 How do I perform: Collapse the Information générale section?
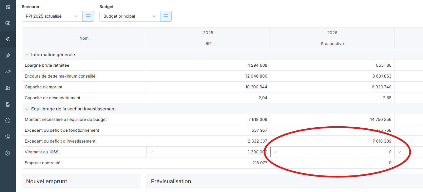27,55
